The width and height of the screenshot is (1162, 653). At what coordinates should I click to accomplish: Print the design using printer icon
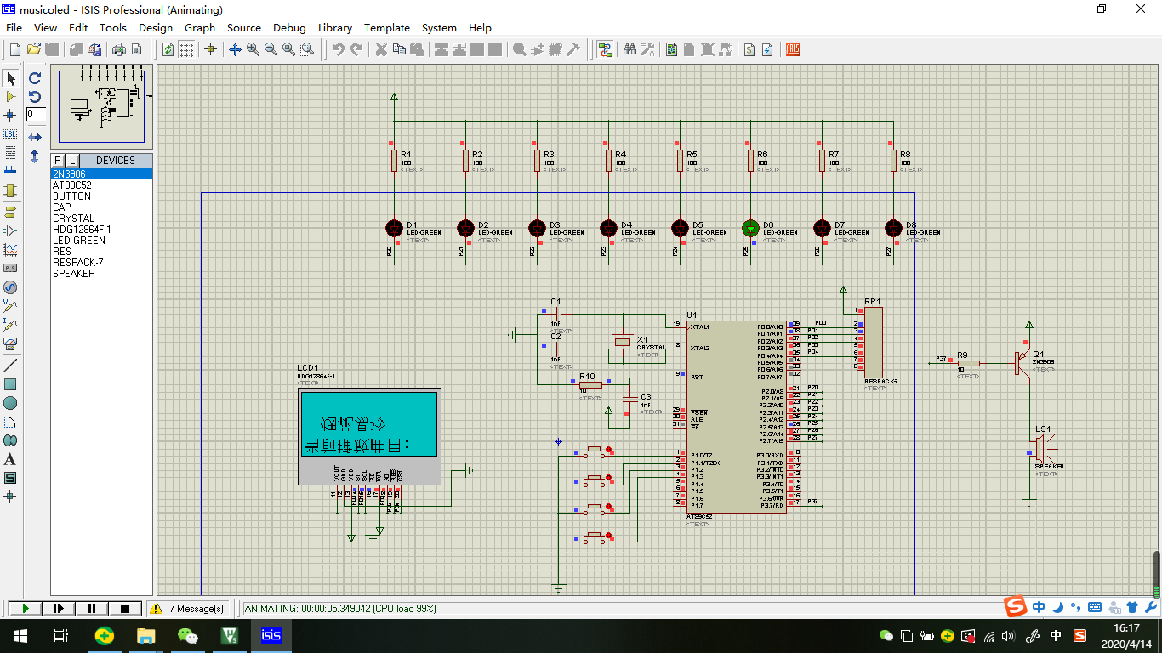pos(119,49)
